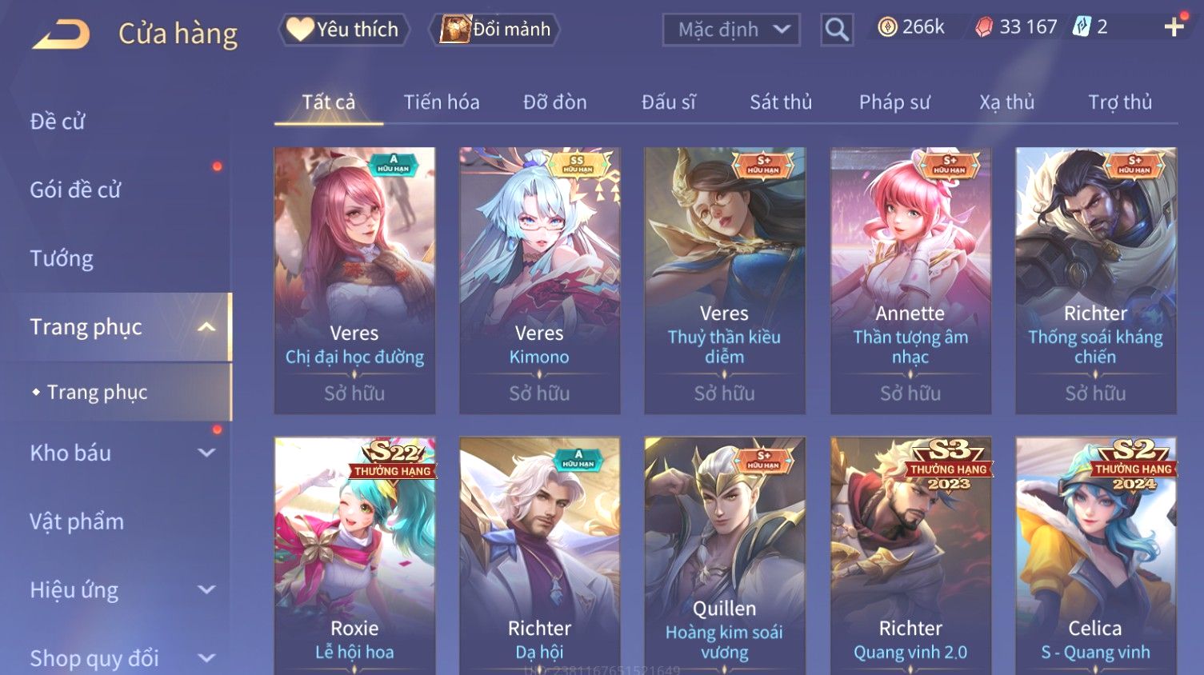This screenshot has width=1204, height=675.
Task: Open Yêu thích favorites heart button
Action: click(344, 30)
